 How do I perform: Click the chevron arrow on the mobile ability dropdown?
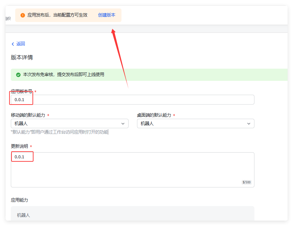[x=122, y=124]
